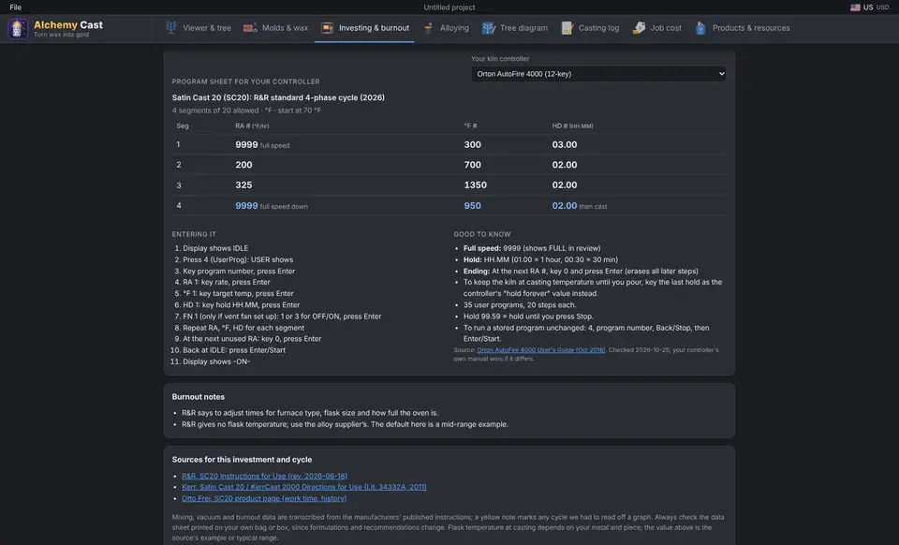
Task: Click the Untitled project title
Action: point(449,7)
